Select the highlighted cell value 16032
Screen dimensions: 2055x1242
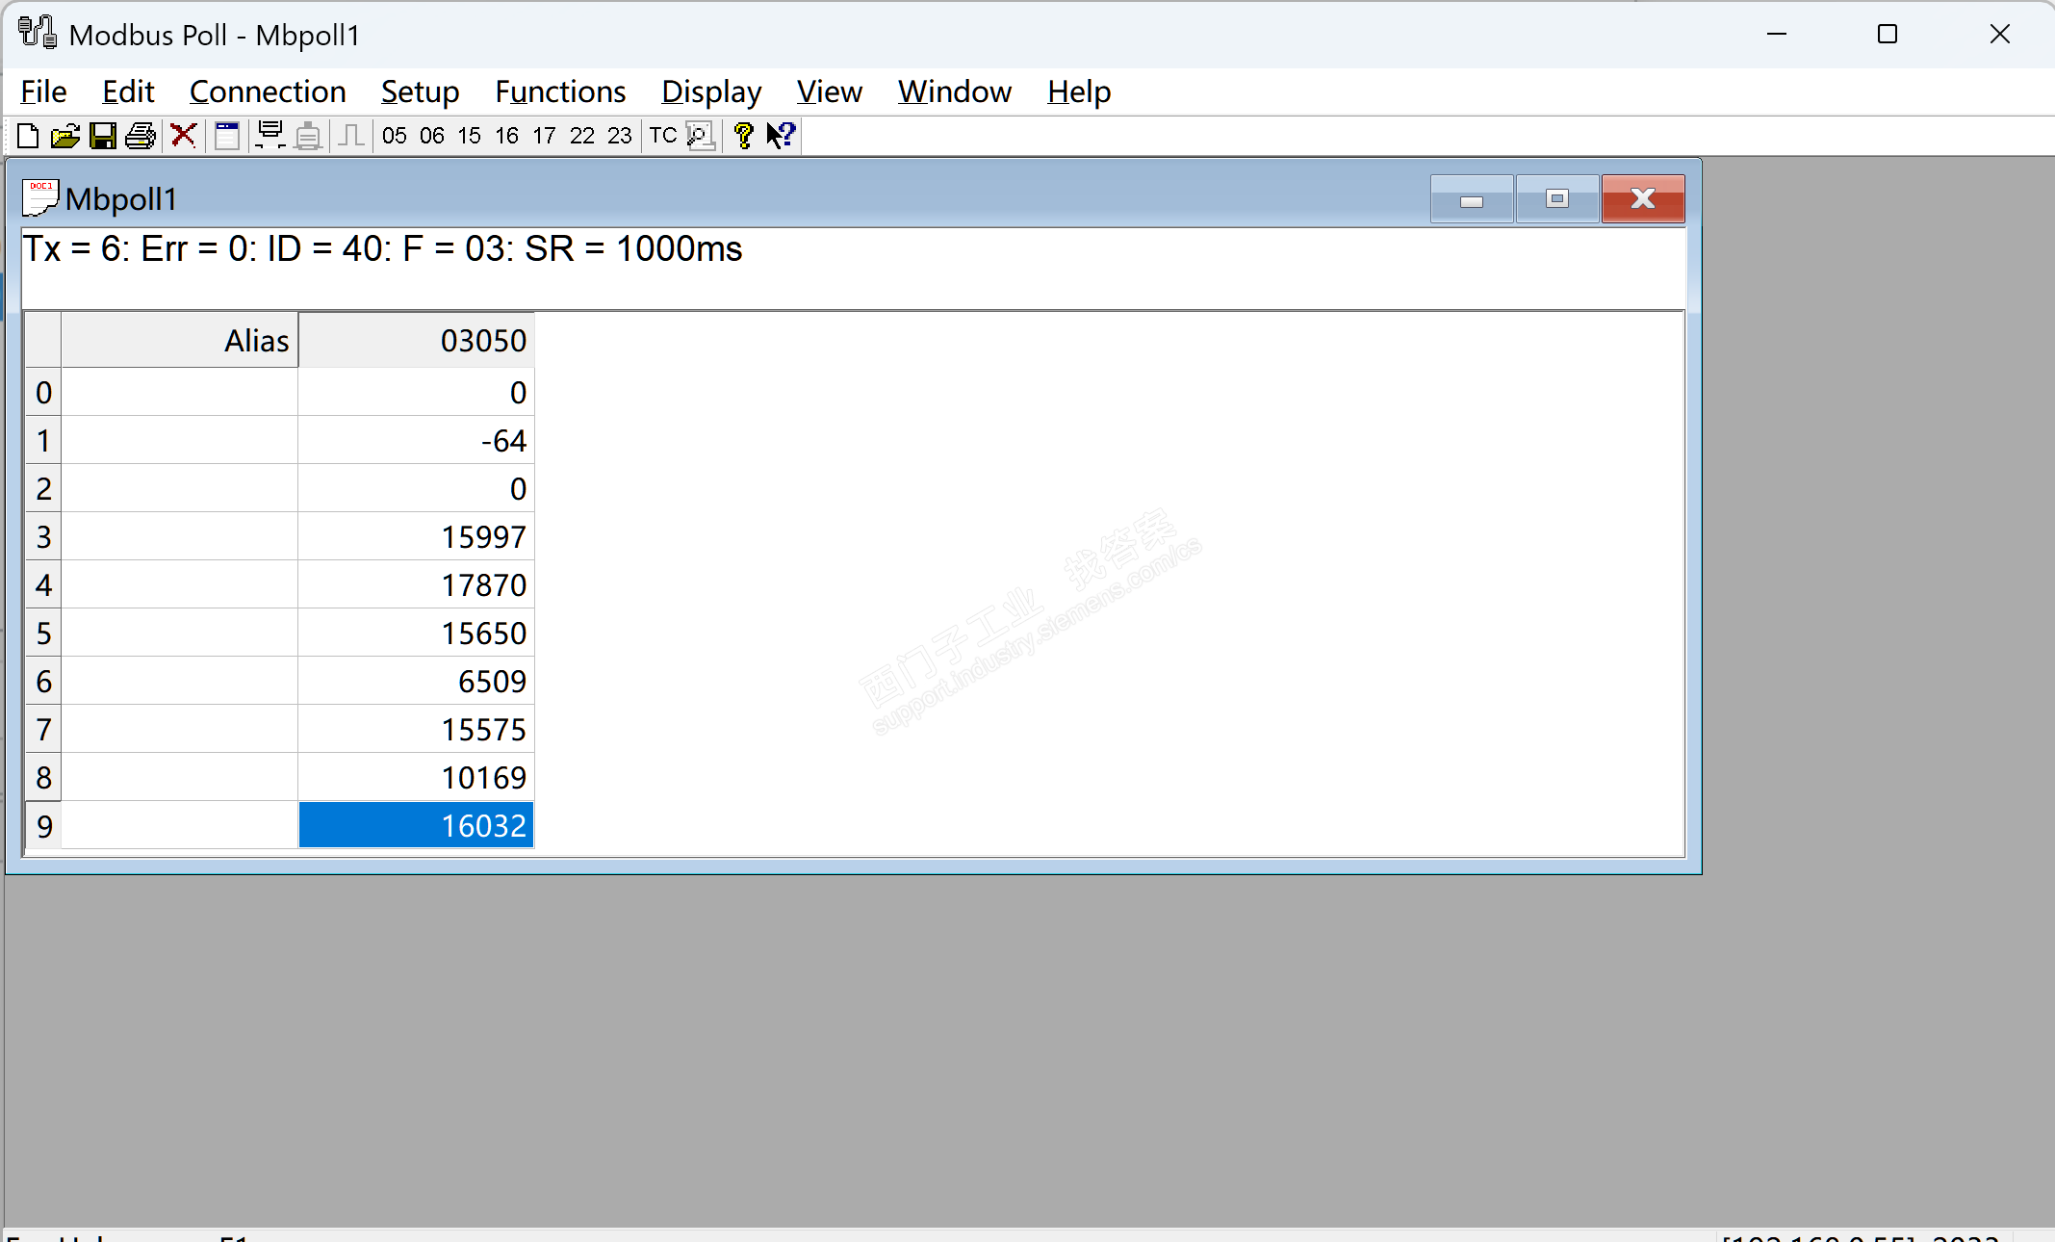click(x=416, y=825)
